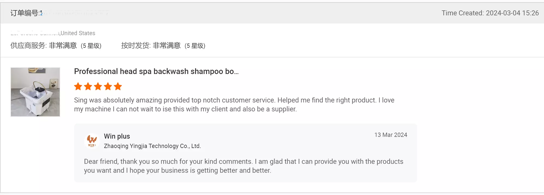Click the Time Created timestamp

point(490,13)
